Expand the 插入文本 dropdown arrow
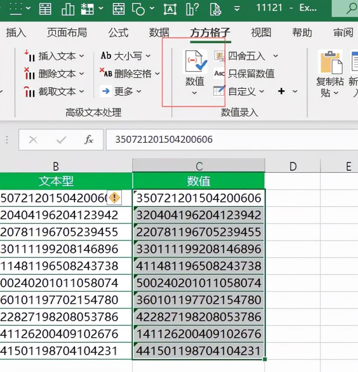Screen dimensions: 358x372 [82, 56]
